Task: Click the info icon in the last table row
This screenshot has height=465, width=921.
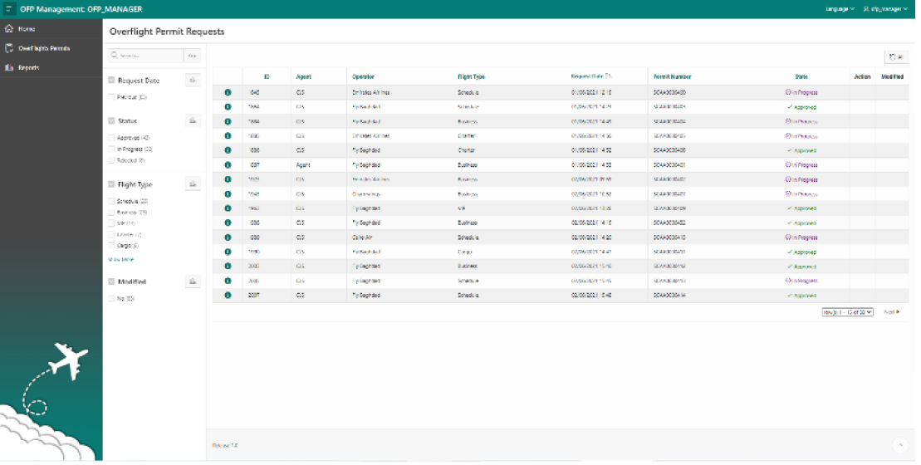Action: (228, 295)
